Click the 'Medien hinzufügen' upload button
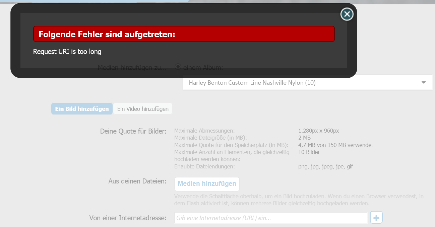 pos(207,184)
